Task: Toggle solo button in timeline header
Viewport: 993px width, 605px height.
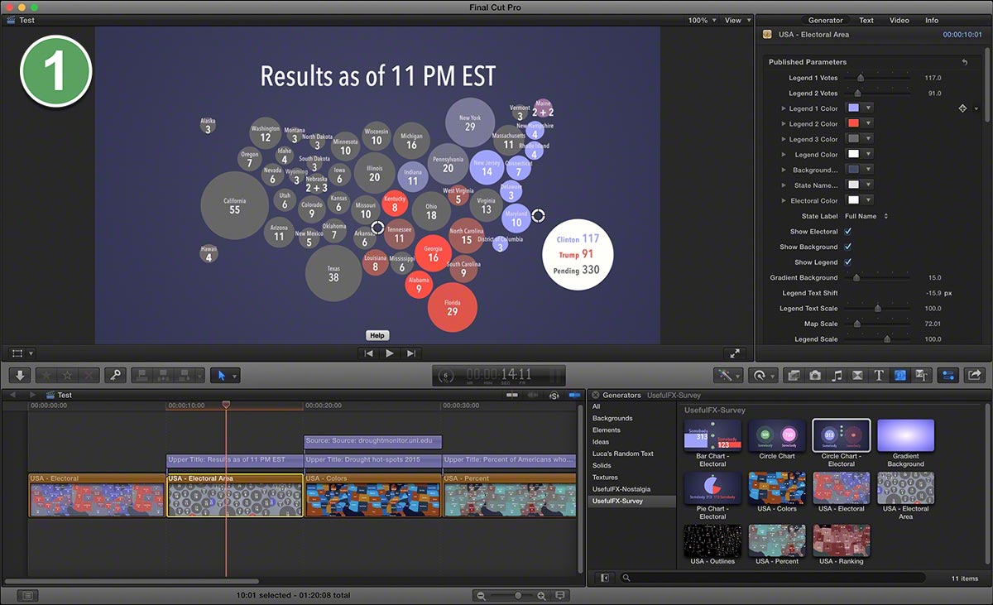Action: pyautogui.click(x=554, y=396)
